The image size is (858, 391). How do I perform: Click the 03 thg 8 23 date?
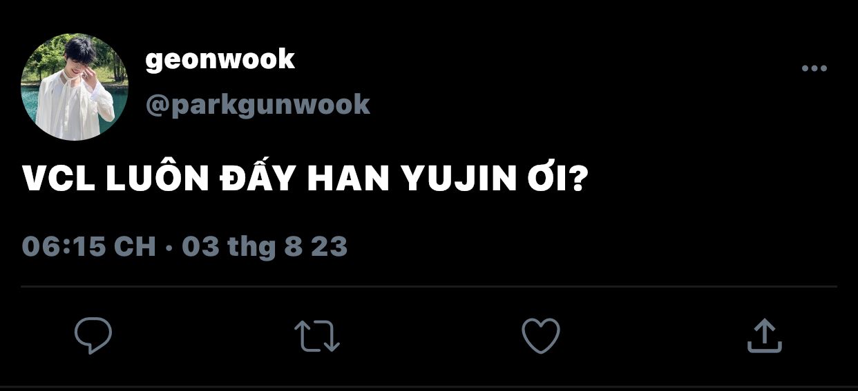coord(265,246)
